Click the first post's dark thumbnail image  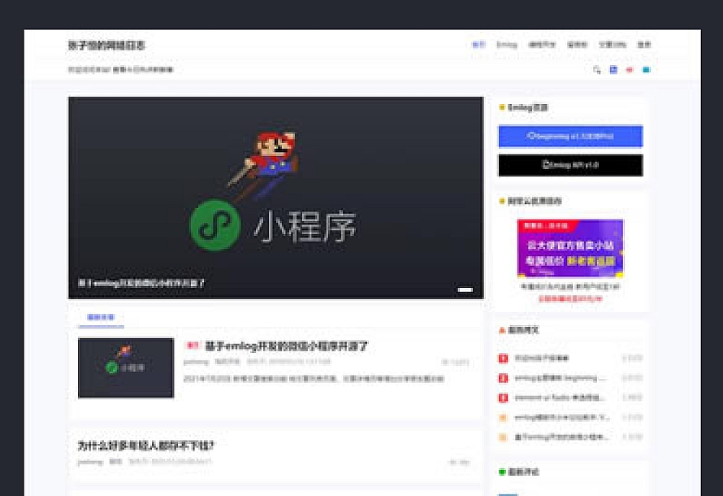(x=126, y=368)
